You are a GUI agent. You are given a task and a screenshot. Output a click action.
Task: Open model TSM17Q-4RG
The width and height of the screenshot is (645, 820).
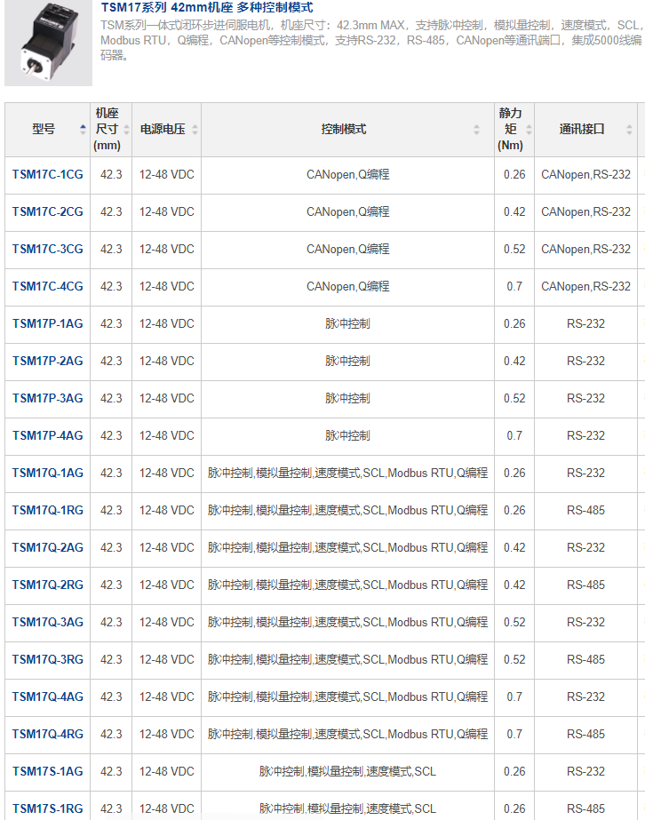point(48,734)
